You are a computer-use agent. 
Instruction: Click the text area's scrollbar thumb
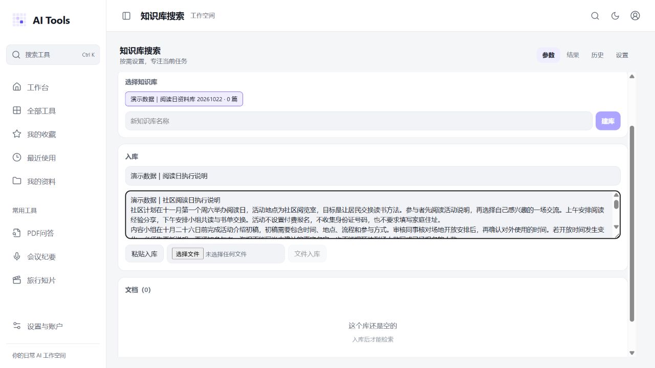click(616, 204)
